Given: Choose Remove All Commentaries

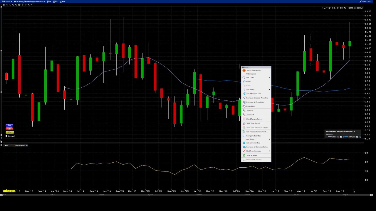Looking at the screenshot, I should pyautogui.click(x=256, y=147).
